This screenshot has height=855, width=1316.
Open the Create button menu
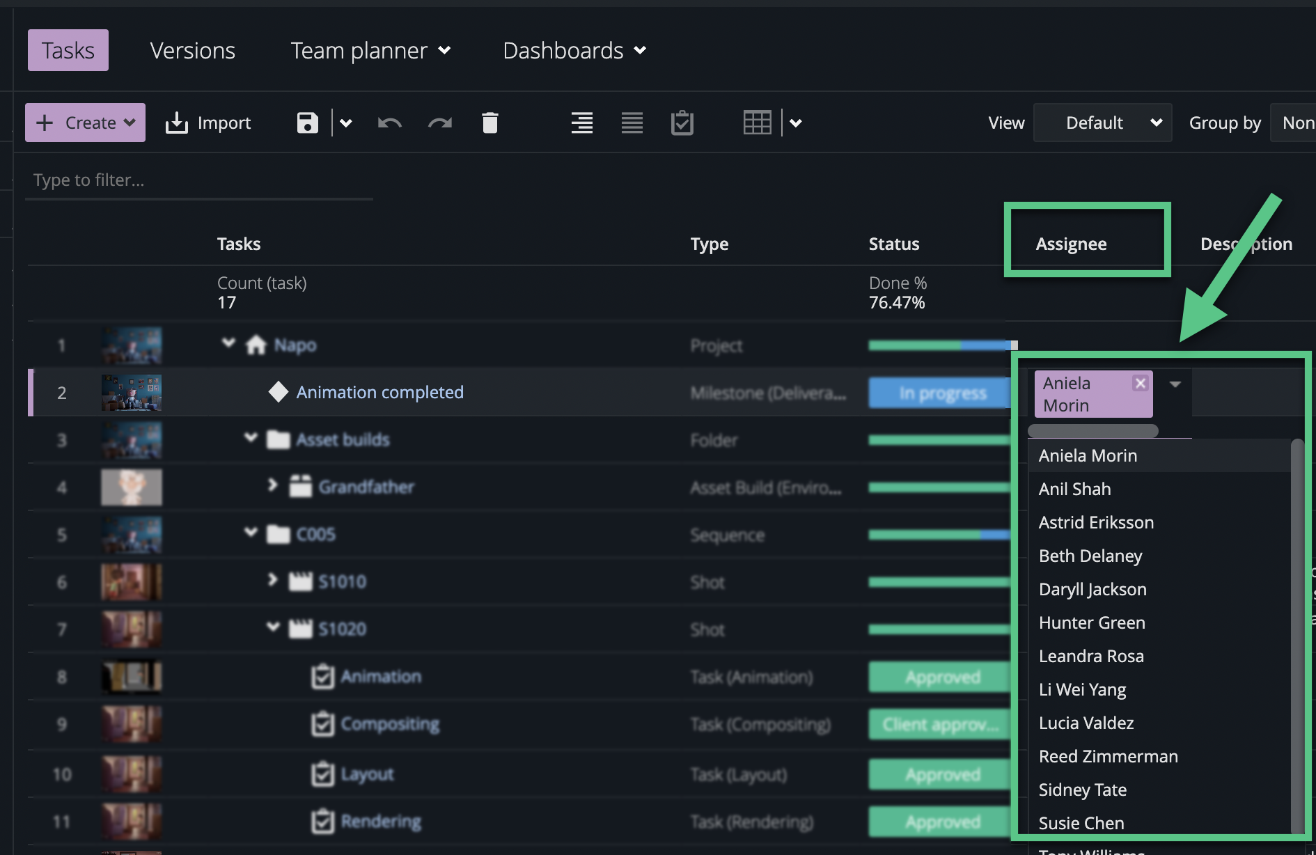click(x=86, y=123)
